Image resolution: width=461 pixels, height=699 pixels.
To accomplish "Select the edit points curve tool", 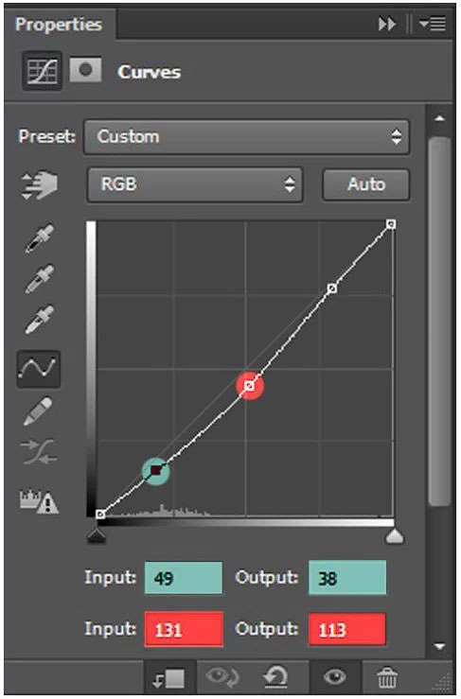I will point(39,369).
